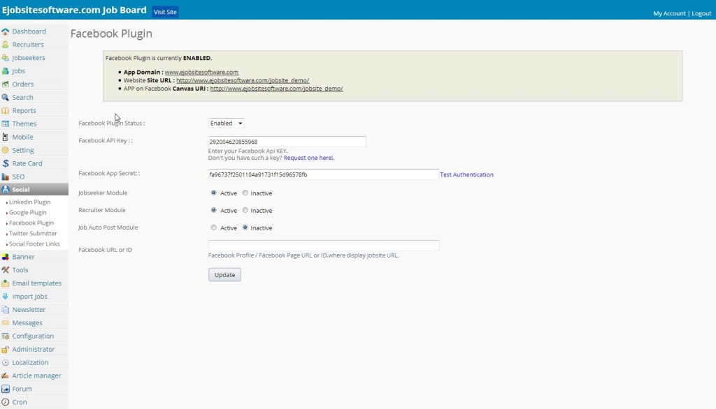Click the Jobseekers icon in sidebar
The width and height of the screenshot is (716, 409).
(6, 58)
